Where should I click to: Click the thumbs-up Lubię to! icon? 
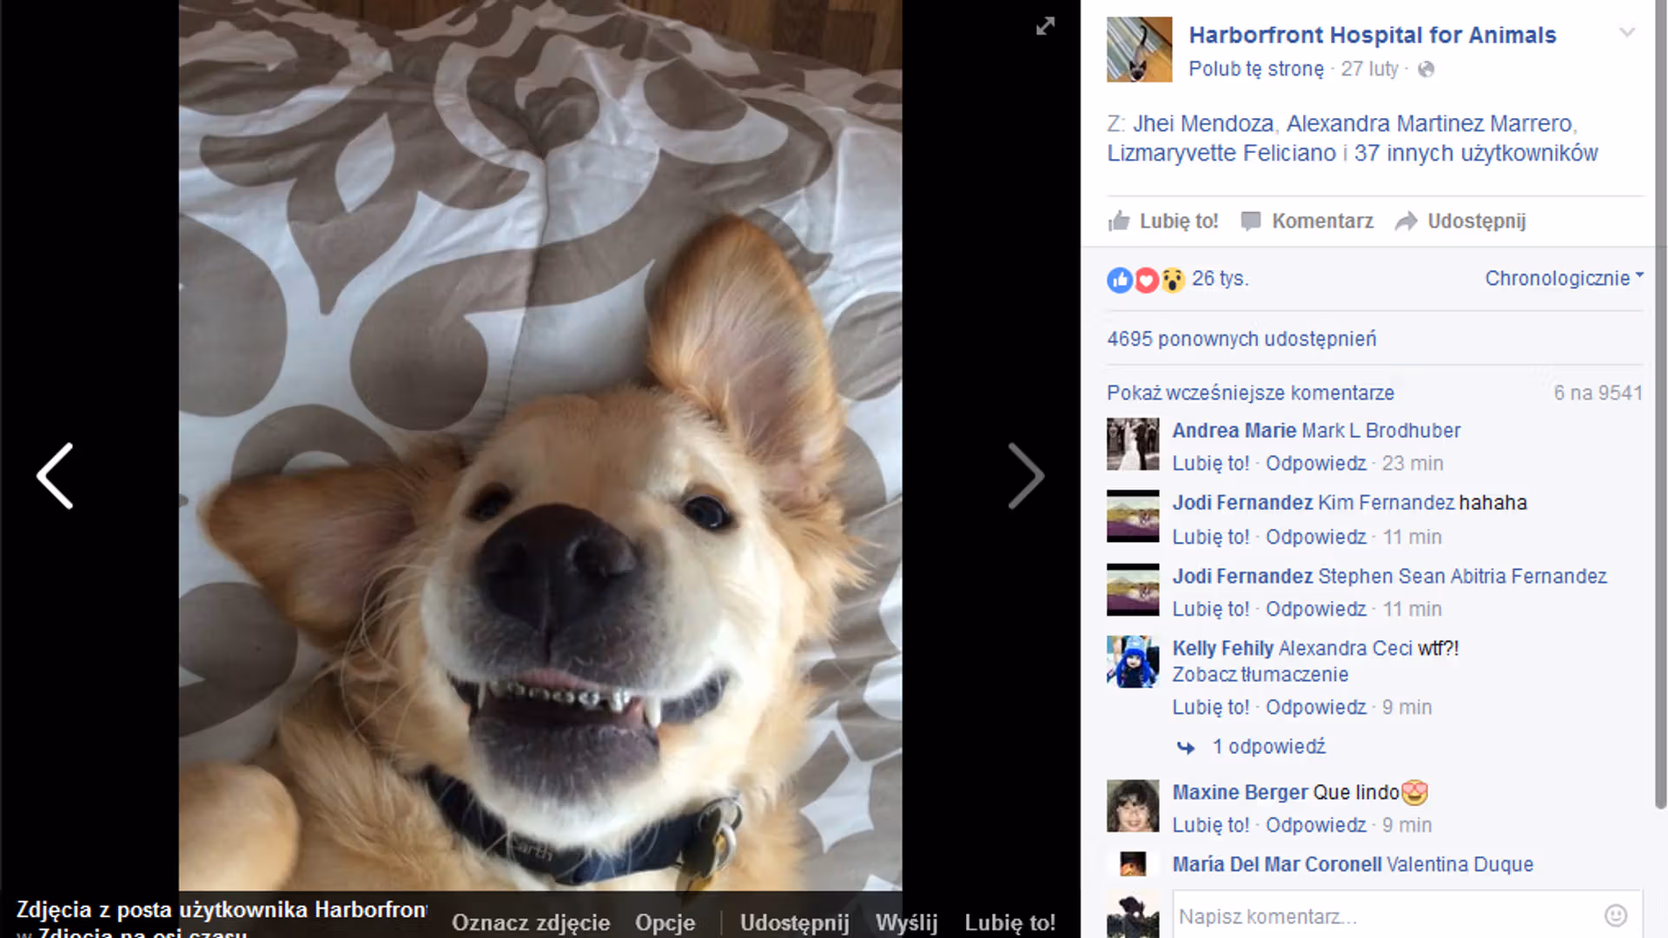[x=1119, y=221]
